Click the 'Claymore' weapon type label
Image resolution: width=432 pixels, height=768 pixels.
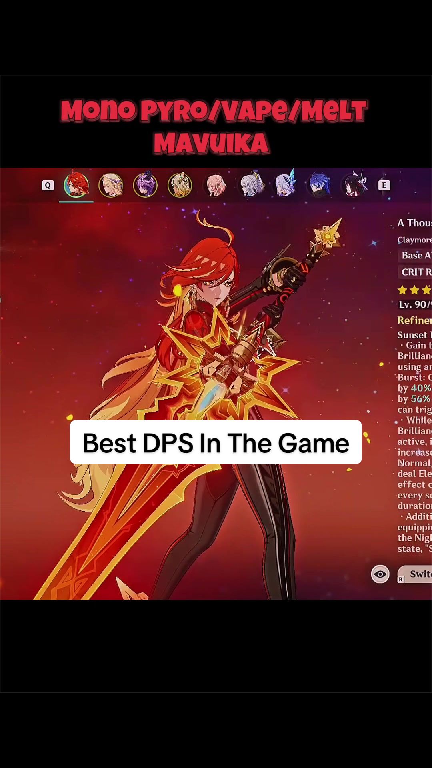414,240
